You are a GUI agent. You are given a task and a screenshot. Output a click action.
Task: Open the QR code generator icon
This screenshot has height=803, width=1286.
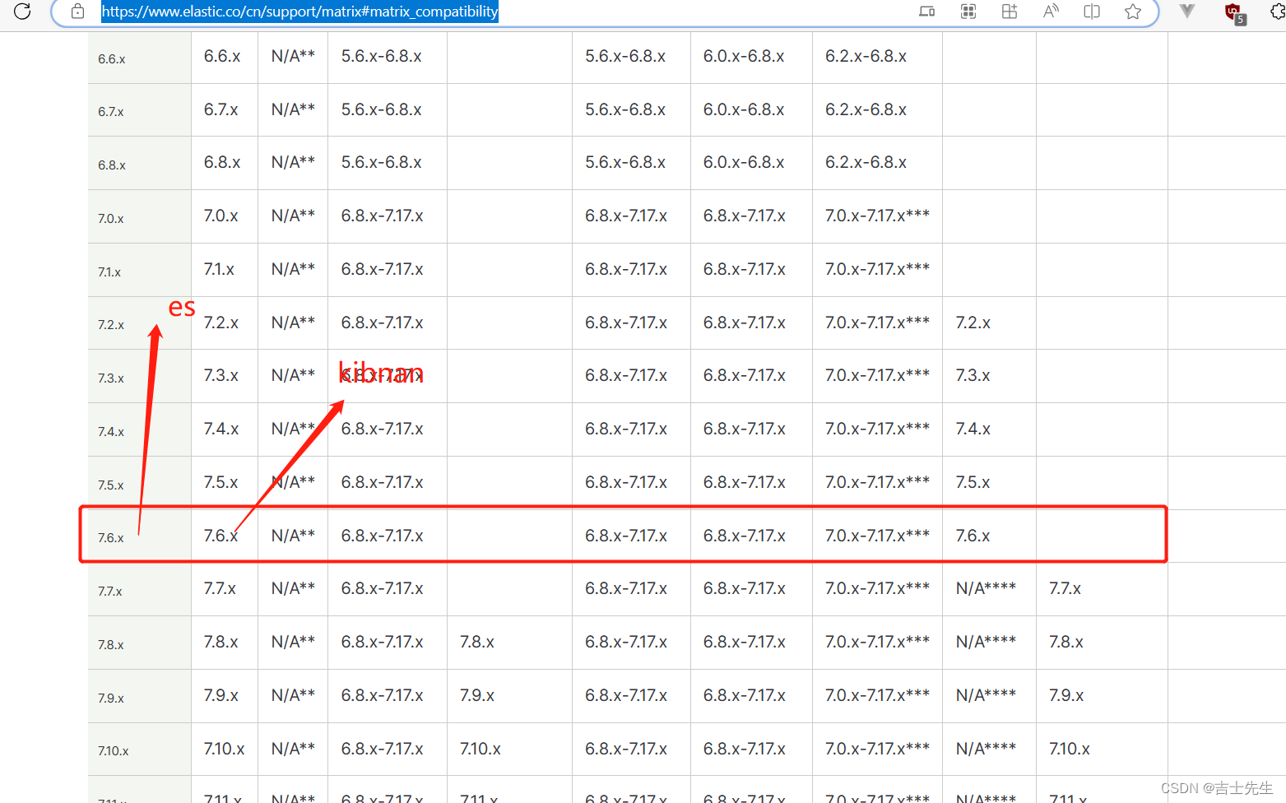[x=968, y=12]
